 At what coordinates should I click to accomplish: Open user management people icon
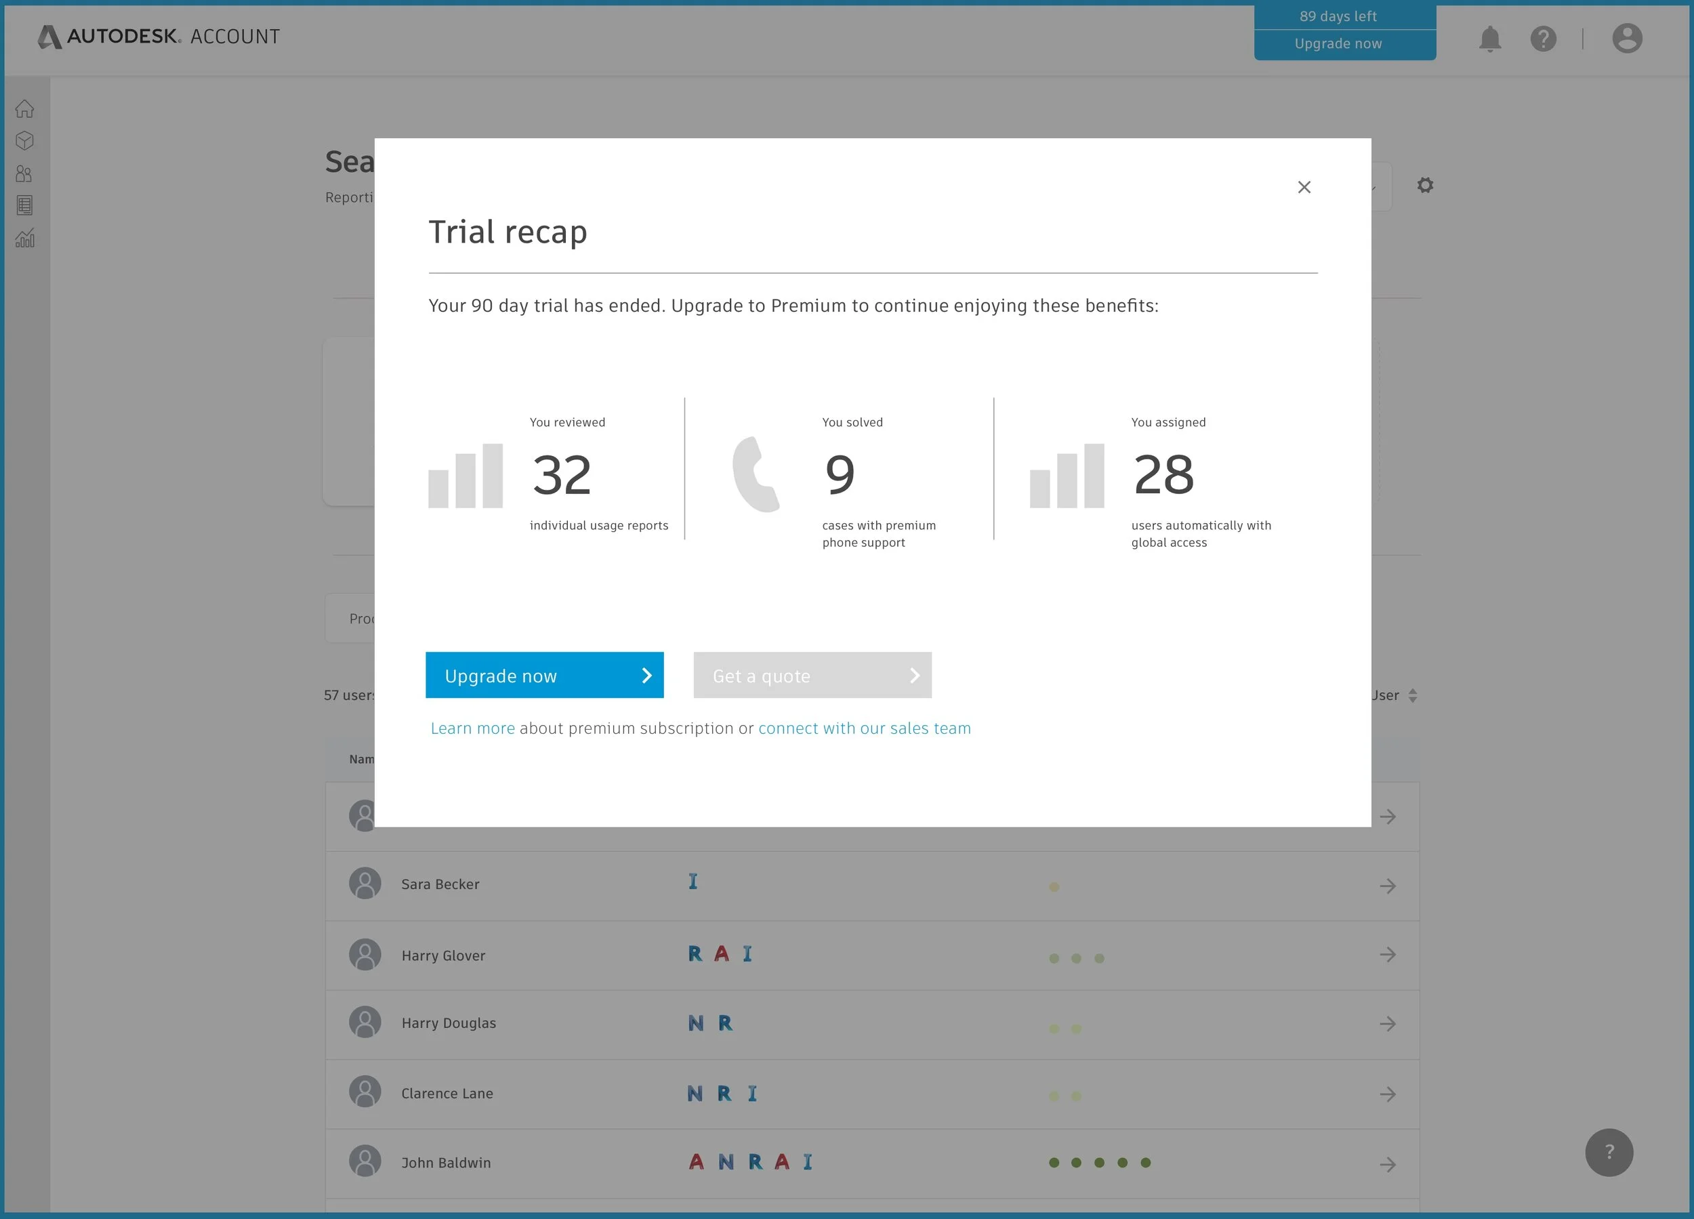coord(24,174)
